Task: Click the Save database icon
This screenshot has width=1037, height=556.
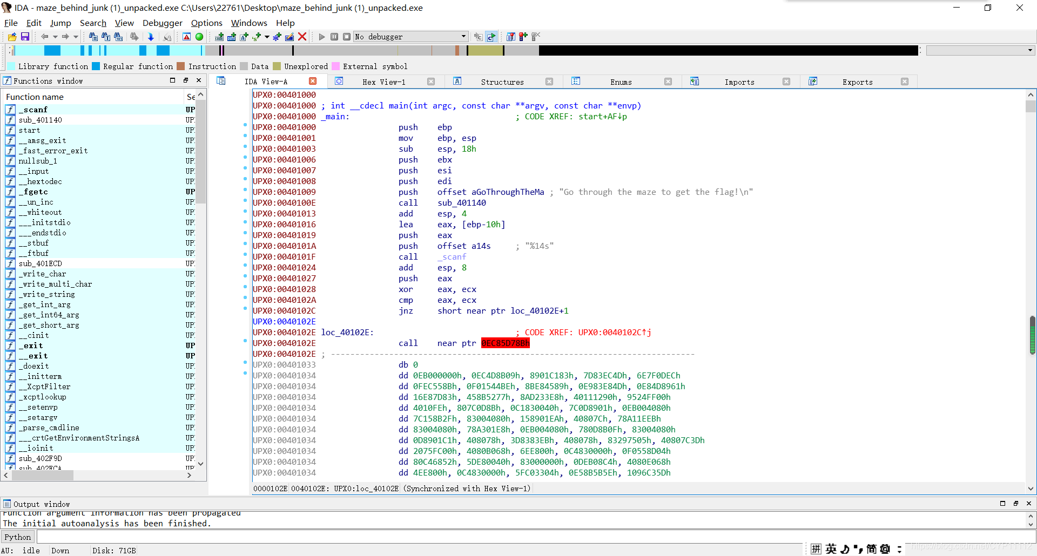Action: coord(25,37)
